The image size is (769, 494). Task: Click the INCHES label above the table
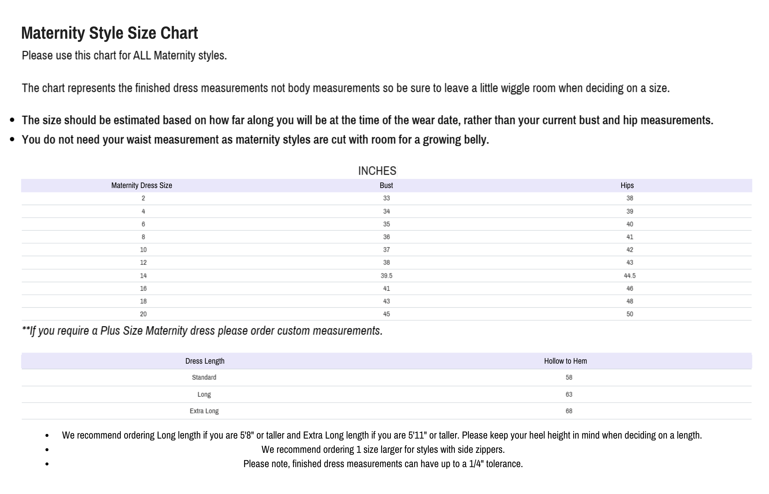point(377,171)
